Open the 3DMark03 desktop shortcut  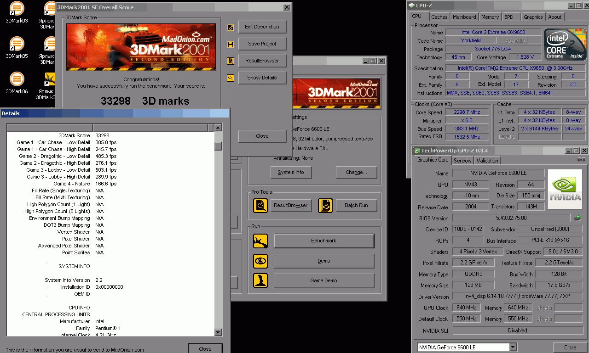point(17,12)
